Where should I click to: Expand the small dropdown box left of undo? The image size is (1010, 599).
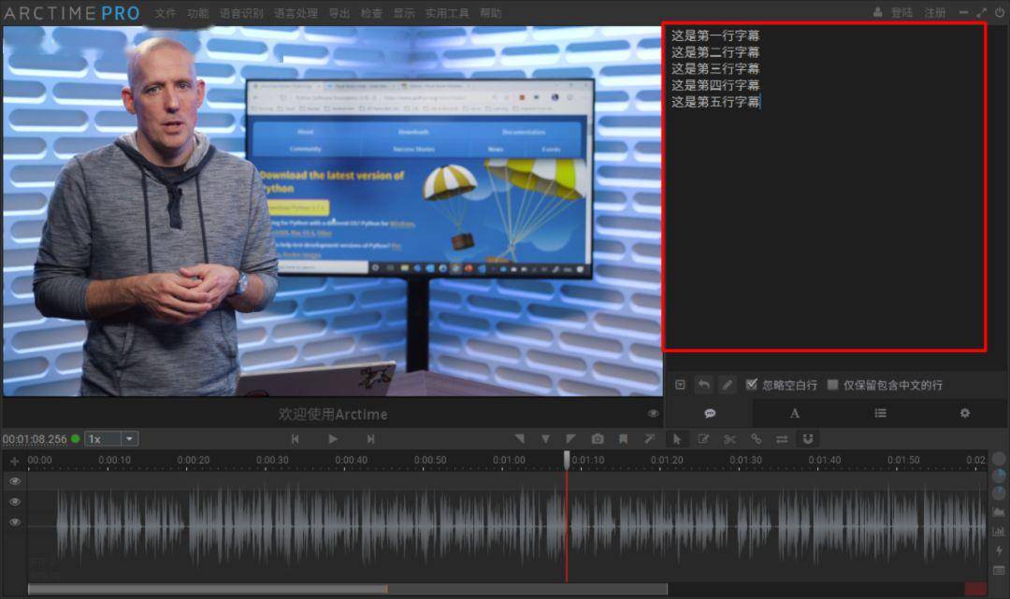click(680, 385)
